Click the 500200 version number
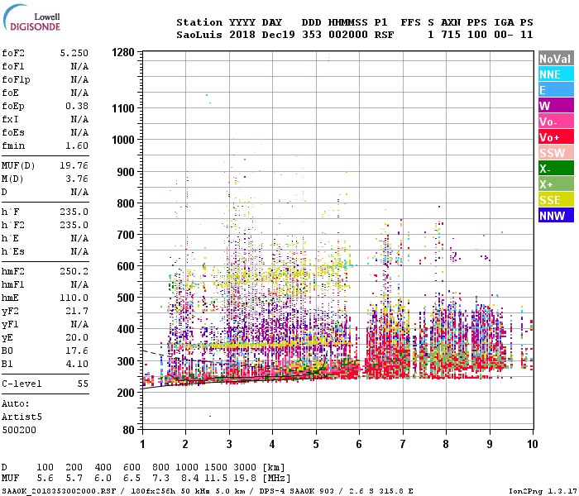 click(x=19, y=430)
